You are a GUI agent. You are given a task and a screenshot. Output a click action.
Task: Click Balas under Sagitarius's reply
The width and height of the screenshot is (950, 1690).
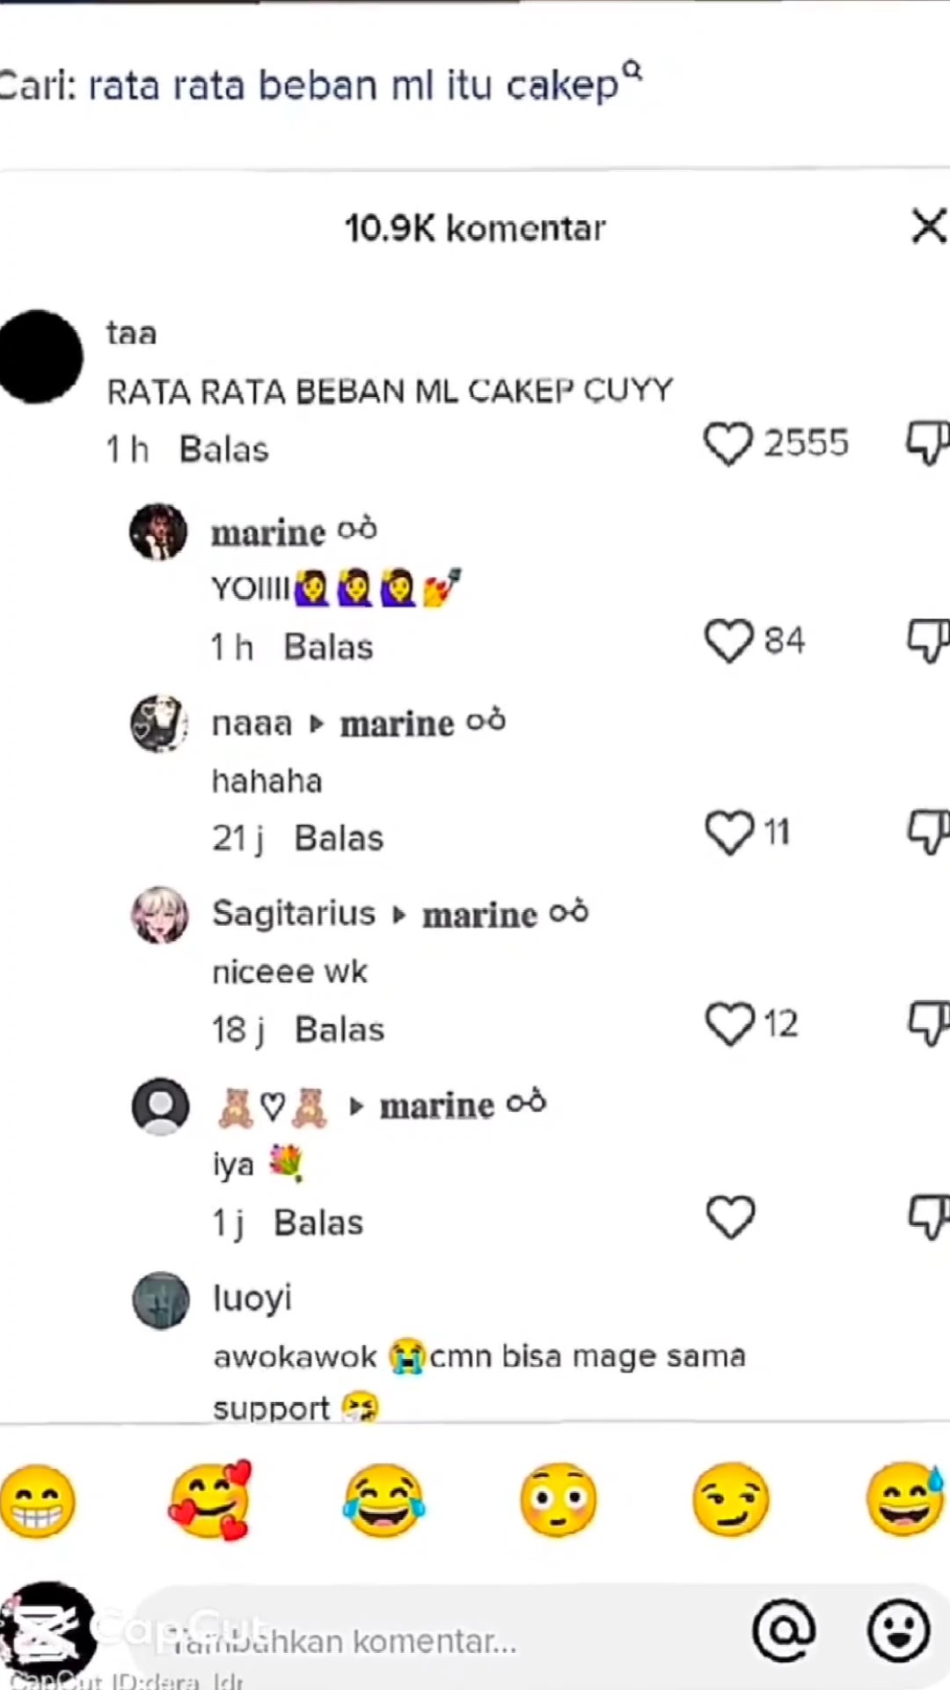tap(340, 1030)
